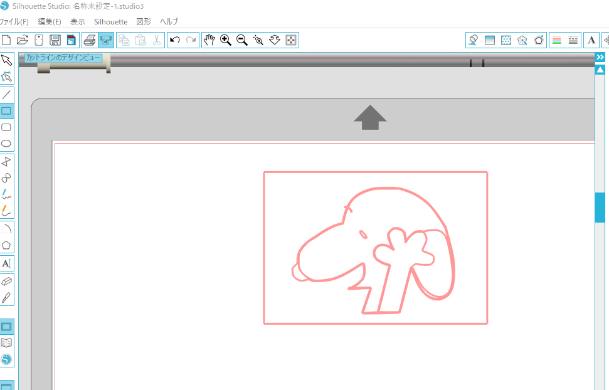Open the 表示 menu

[78, 22]
